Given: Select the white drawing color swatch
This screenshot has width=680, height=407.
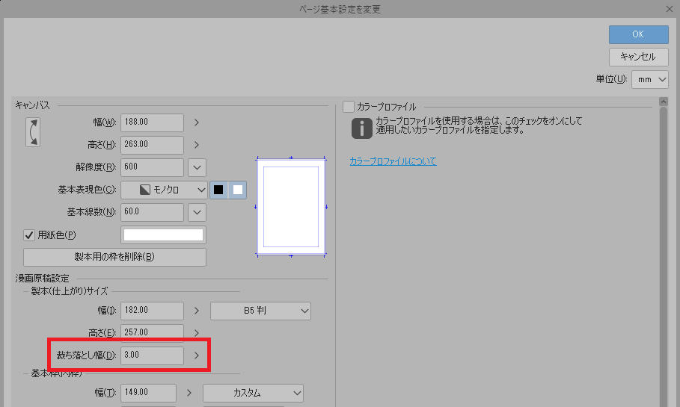Looking at the screenshot, I should point(237,190).
